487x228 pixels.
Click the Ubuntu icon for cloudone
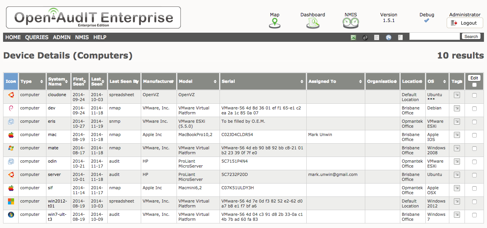tap(11, 95)
